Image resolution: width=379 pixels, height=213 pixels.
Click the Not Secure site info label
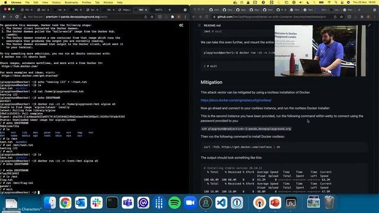33,17
